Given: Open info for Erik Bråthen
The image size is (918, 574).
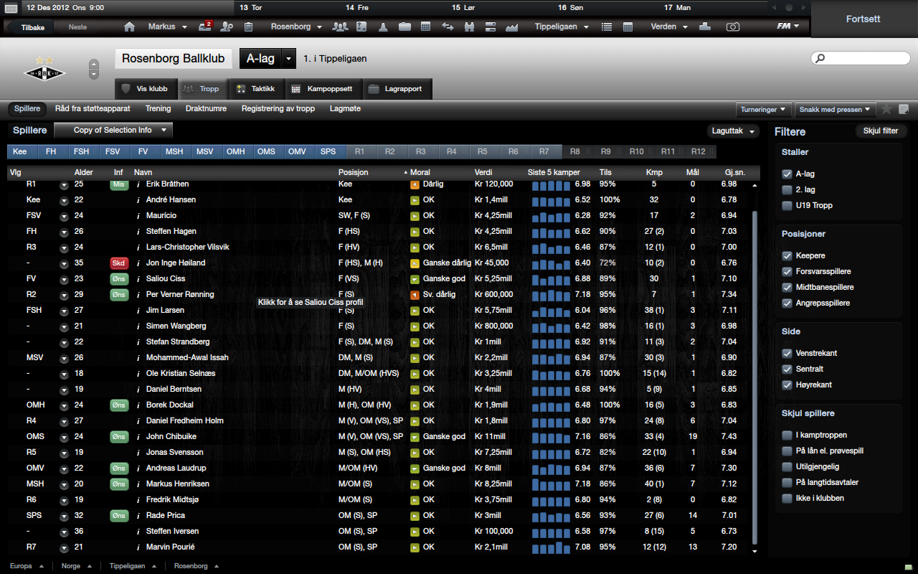Looking at the screenshot, I should [x=138, y=184].
